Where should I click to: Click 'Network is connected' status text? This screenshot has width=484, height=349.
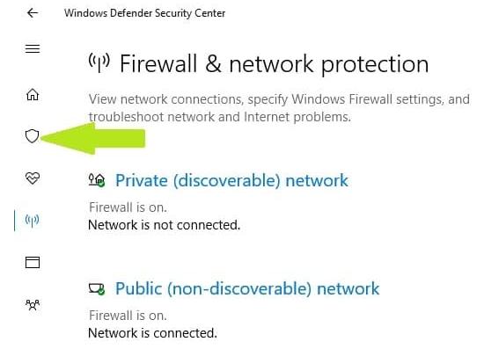coord(153,333)
